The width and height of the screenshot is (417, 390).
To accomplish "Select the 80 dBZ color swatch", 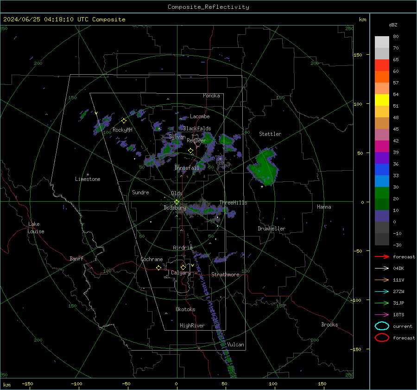I will coord(382,42).
